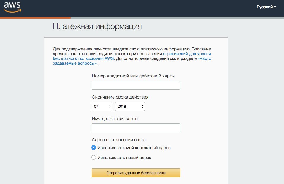Screen dimensions: 284x184
Task: Click the caret arrow beside Русский
Action: click(x=275, y=7)
